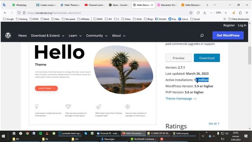
Task: Click the WordPress logo icon
Action: click(x=8, y=35)
